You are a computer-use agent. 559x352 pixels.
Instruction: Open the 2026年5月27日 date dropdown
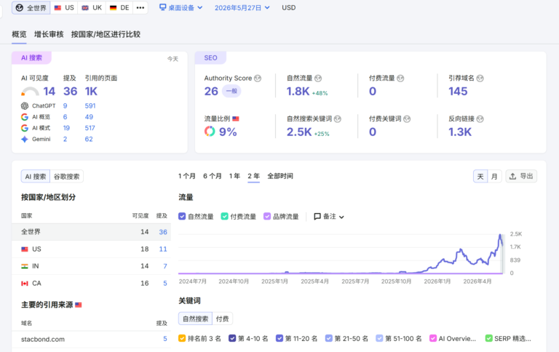[242, 8]
